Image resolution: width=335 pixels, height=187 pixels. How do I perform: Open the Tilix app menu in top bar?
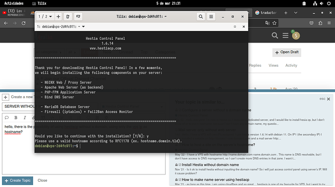coord(39,3)
